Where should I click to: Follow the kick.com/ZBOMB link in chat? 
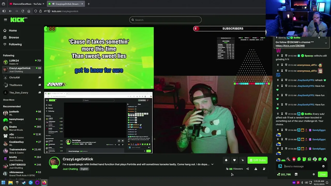point(290,46)
